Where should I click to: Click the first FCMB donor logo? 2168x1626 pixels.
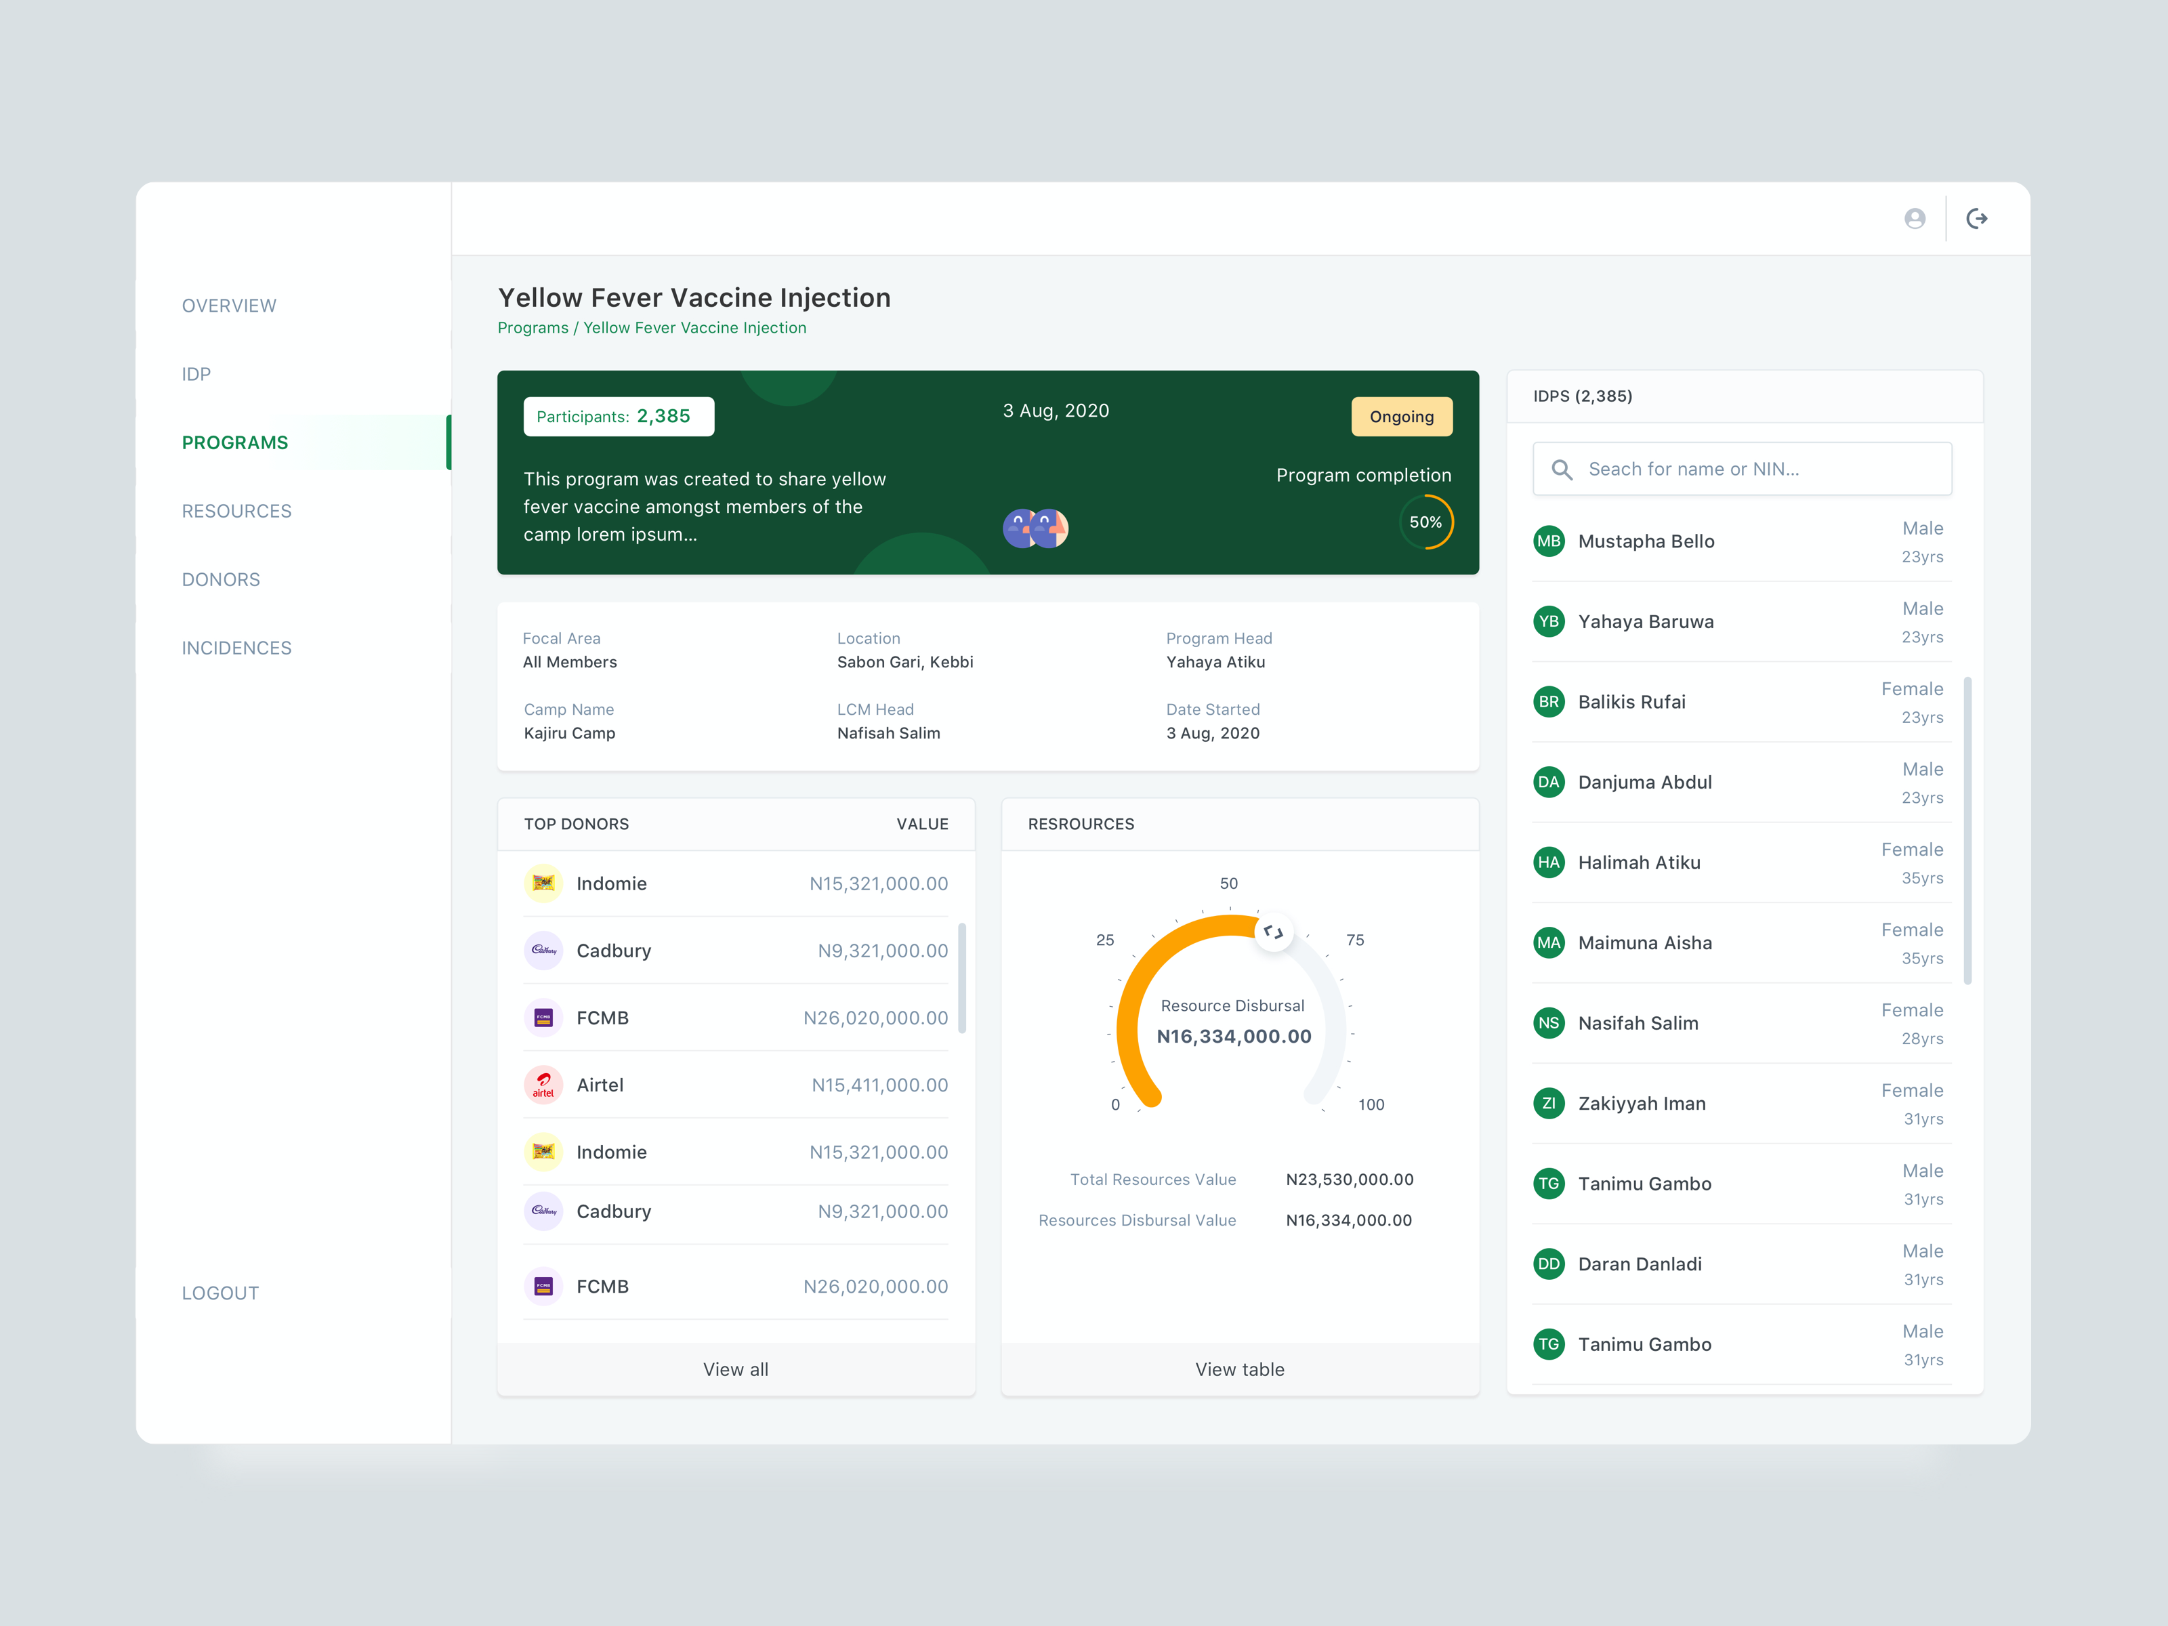543,1018
